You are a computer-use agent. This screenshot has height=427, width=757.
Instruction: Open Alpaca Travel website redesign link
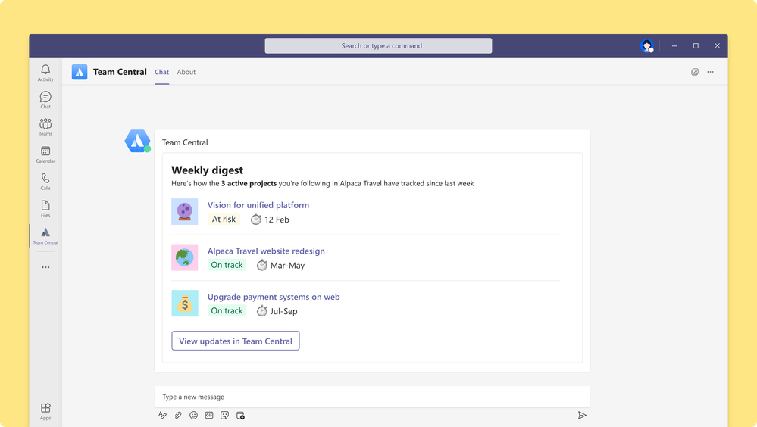(266, 251)
